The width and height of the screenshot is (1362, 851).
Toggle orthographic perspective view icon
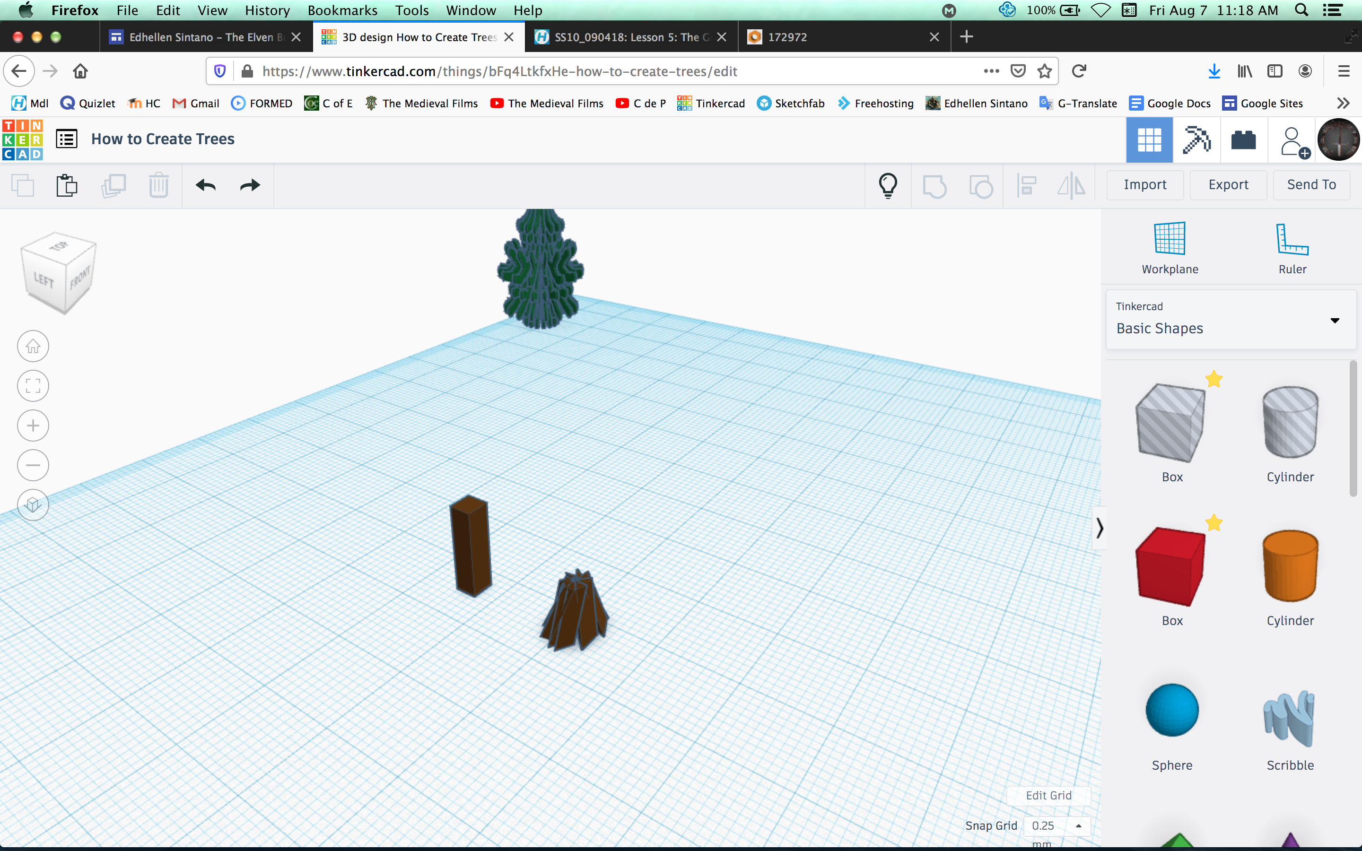[x=33, y=505]
